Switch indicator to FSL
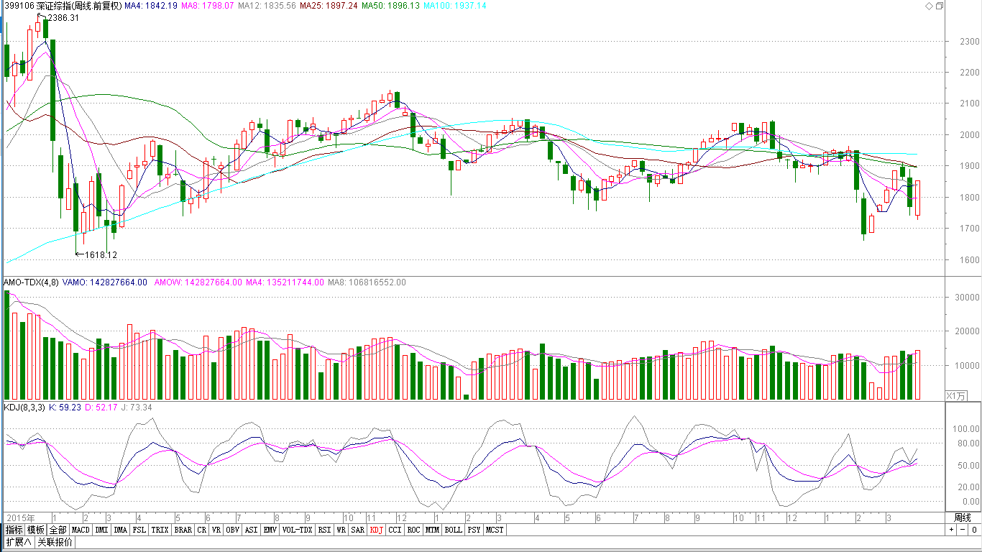The width and height of the screenshot is (982, 552). point(139,530)
